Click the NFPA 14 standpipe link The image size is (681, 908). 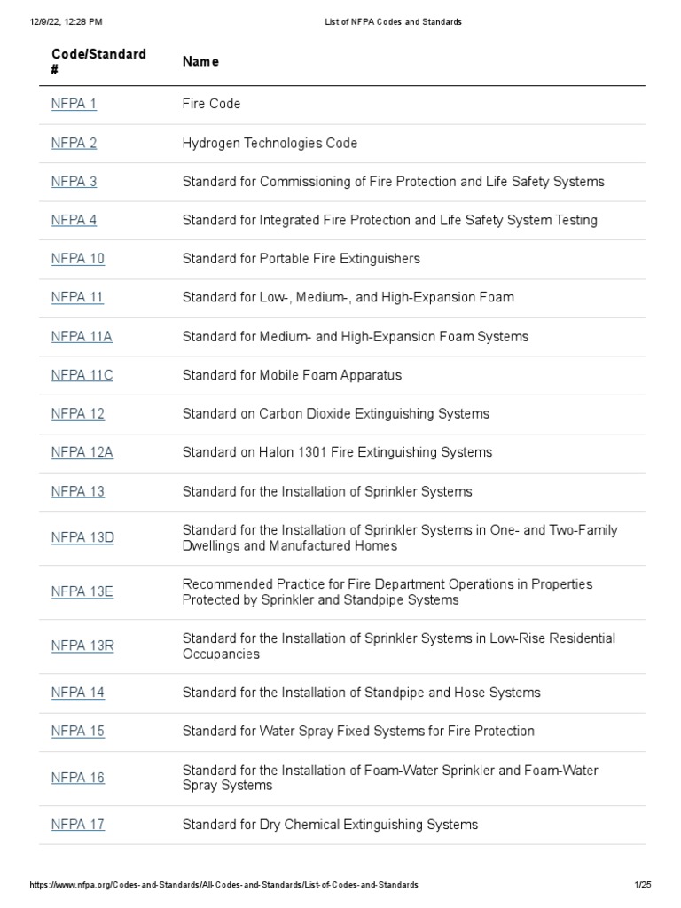click(77, 693)
